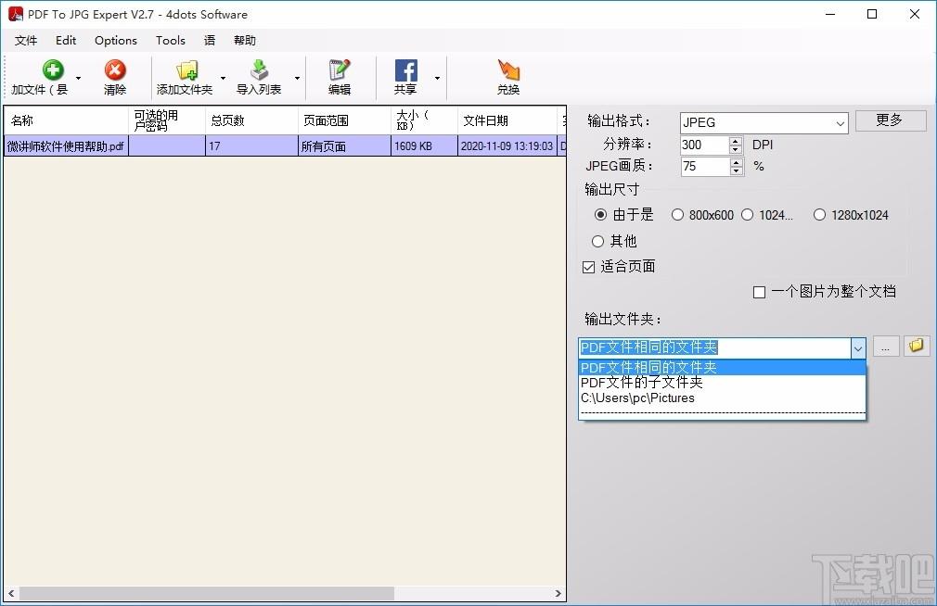Open the 添加文件夹 dropdown arrow
Screen dimensions: 937x606
223,78
